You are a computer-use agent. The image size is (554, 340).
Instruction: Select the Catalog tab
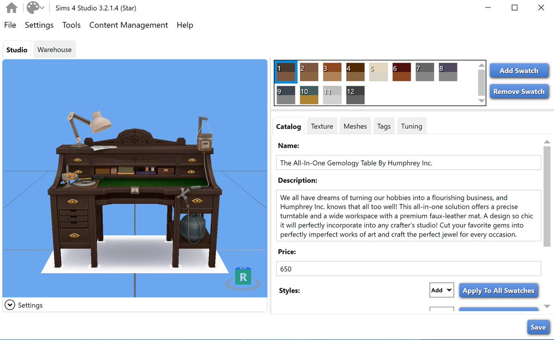[289, 126]
